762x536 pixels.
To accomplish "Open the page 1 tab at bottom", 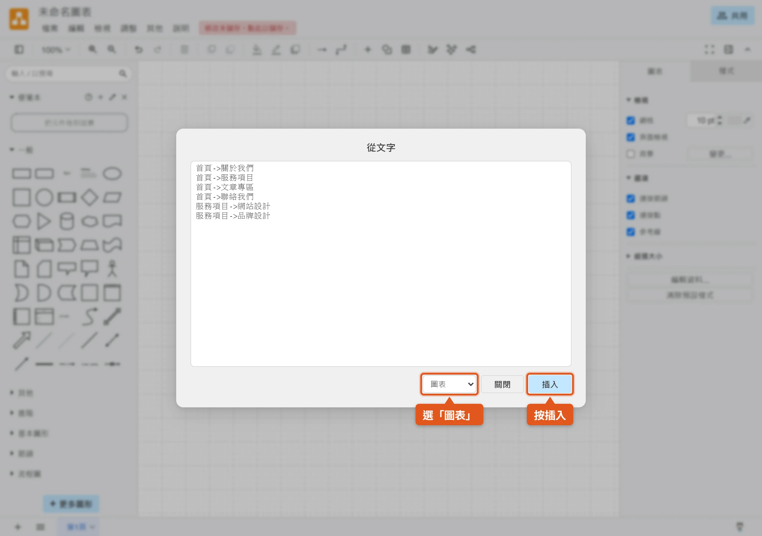I will 78,527.
